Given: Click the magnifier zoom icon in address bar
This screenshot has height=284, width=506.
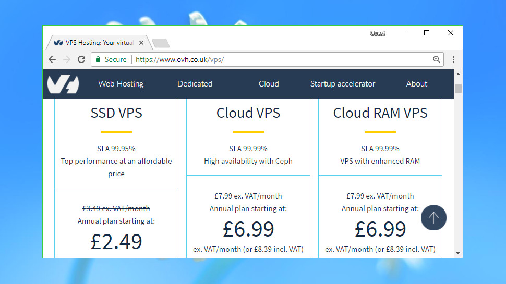Looking at the screenshot, I should [436, 59].
